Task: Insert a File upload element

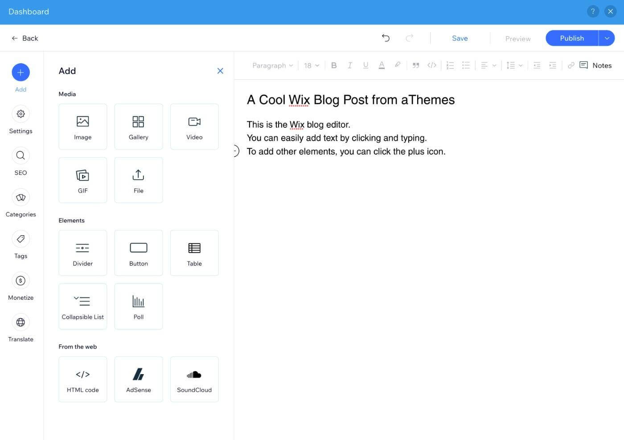Action: (139, 180)
